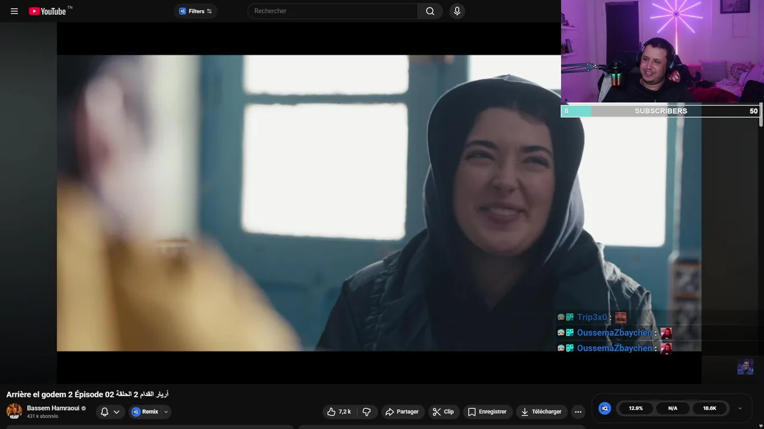
Task: Click the SUBSCRIBERS goal progress bar
Action: [660, 111]
